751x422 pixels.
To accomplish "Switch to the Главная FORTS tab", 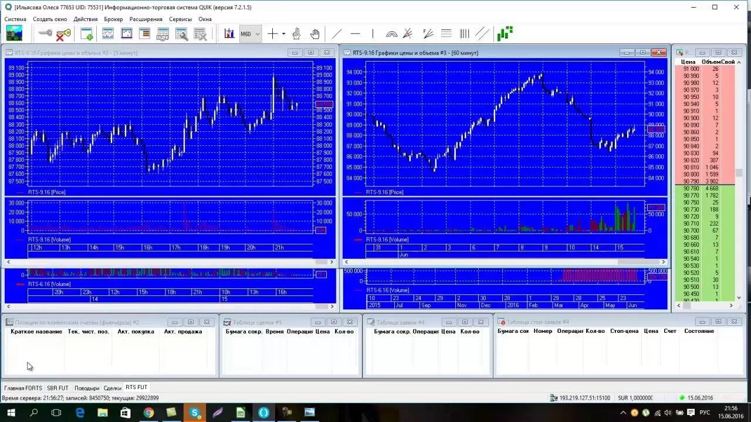I will 23,388.
